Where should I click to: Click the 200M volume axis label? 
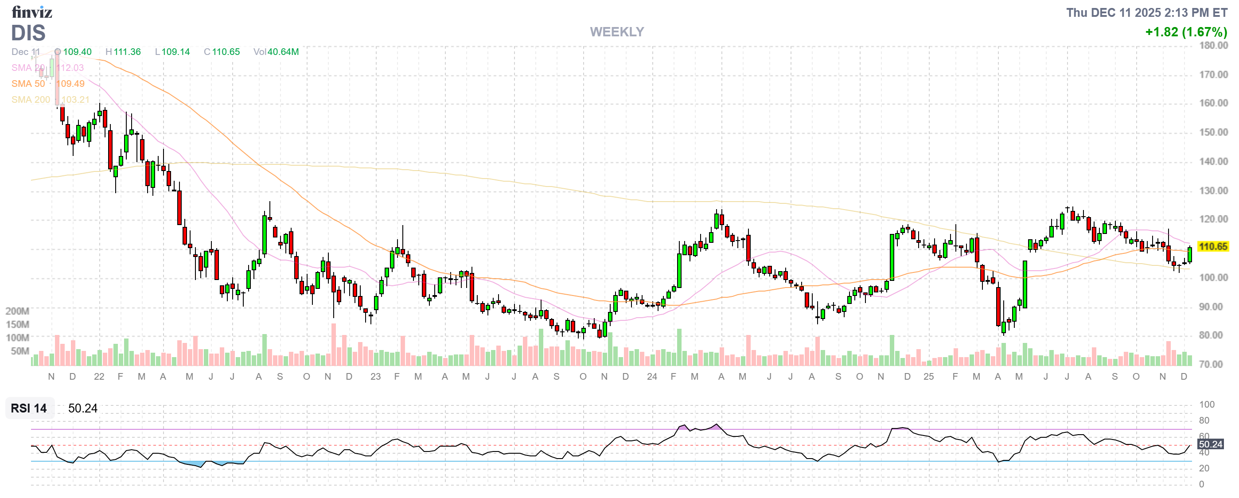coord(17,311)
